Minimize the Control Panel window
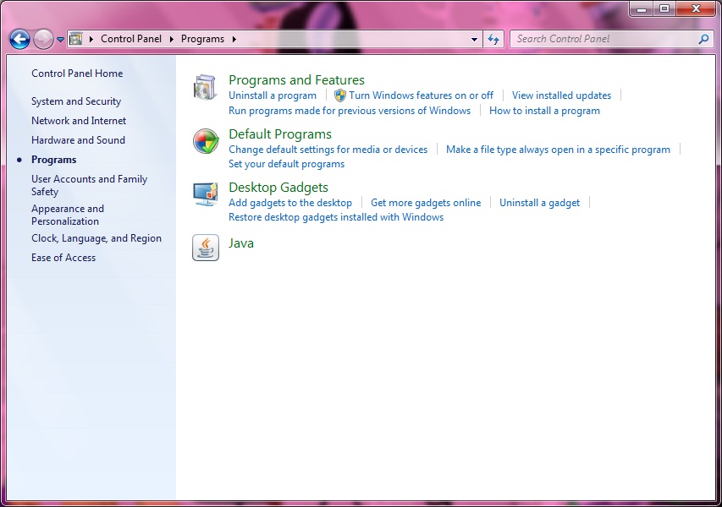Viewport: 722px width, 507px height. (x=642, y=8)
